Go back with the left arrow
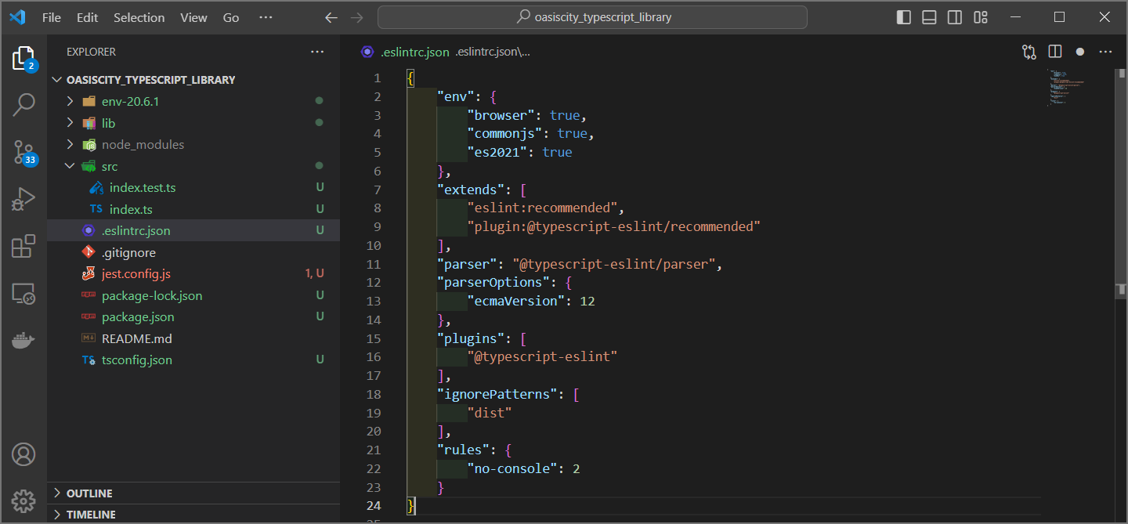 tap(331, 17)
